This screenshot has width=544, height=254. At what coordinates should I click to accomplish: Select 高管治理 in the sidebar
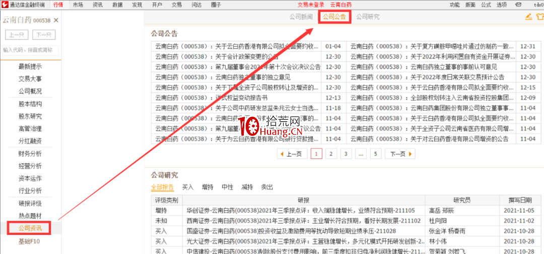30,129
